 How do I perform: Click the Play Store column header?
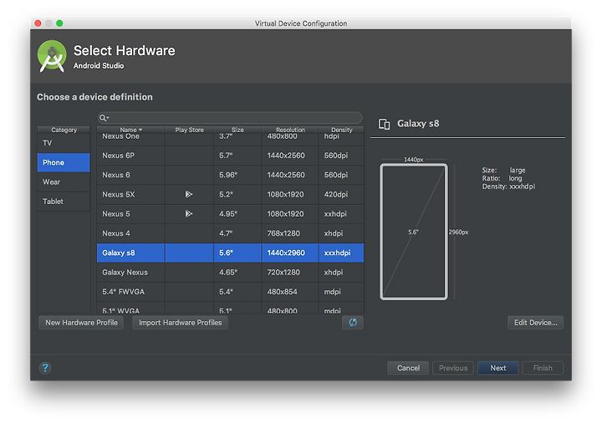tap(189, 130)
